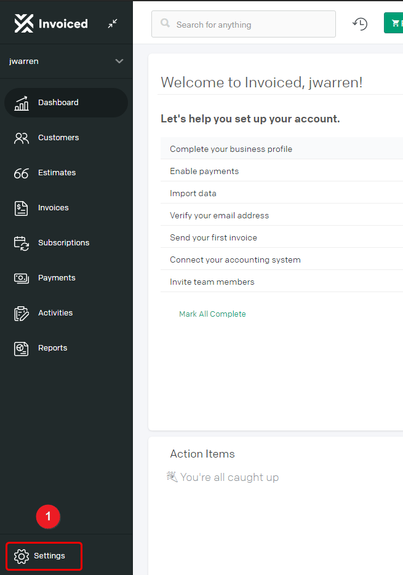Click the Invoiced logo icon

point(24,23)
